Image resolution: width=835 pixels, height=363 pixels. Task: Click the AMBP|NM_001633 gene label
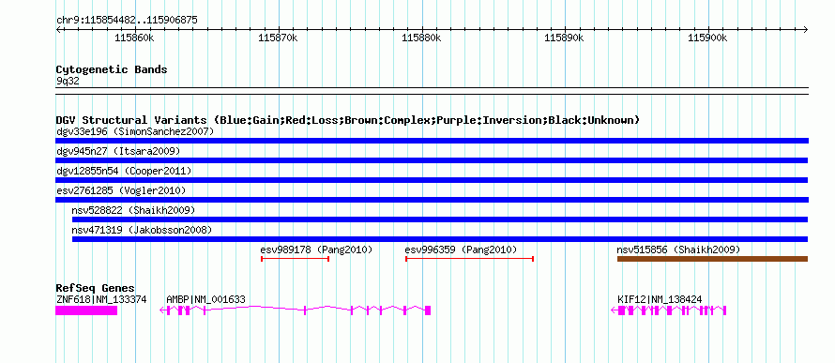coord(205,299)
